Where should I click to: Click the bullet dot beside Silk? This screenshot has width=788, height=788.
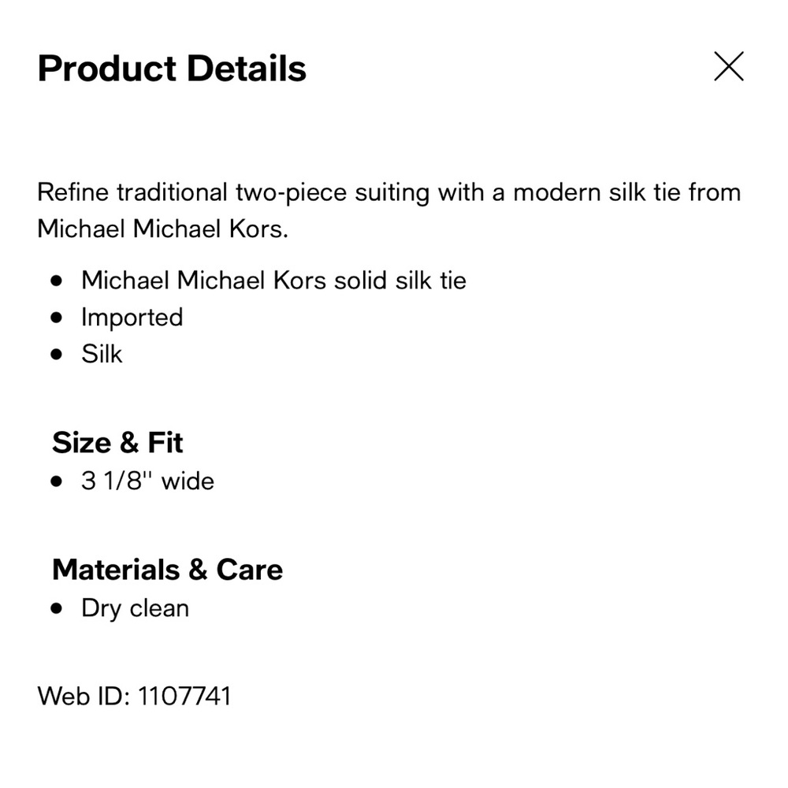pyautogui.click(x=56, y=354)
